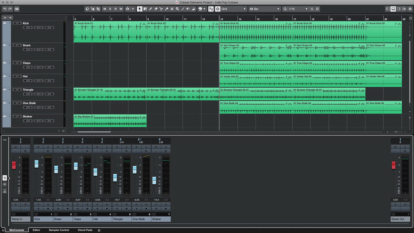
Task: Pick the Zoom magnifier tool
Action: (177, 9)
